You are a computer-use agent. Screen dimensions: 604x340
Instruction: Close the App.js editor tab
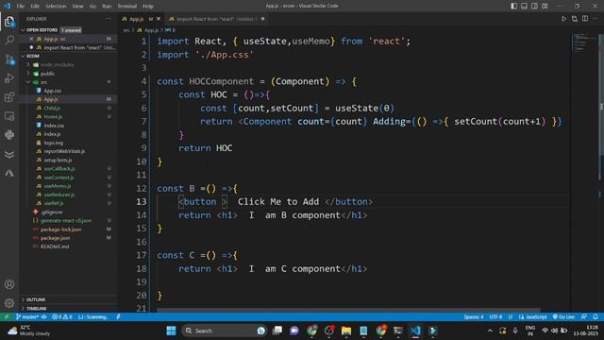tap(159, 19)
